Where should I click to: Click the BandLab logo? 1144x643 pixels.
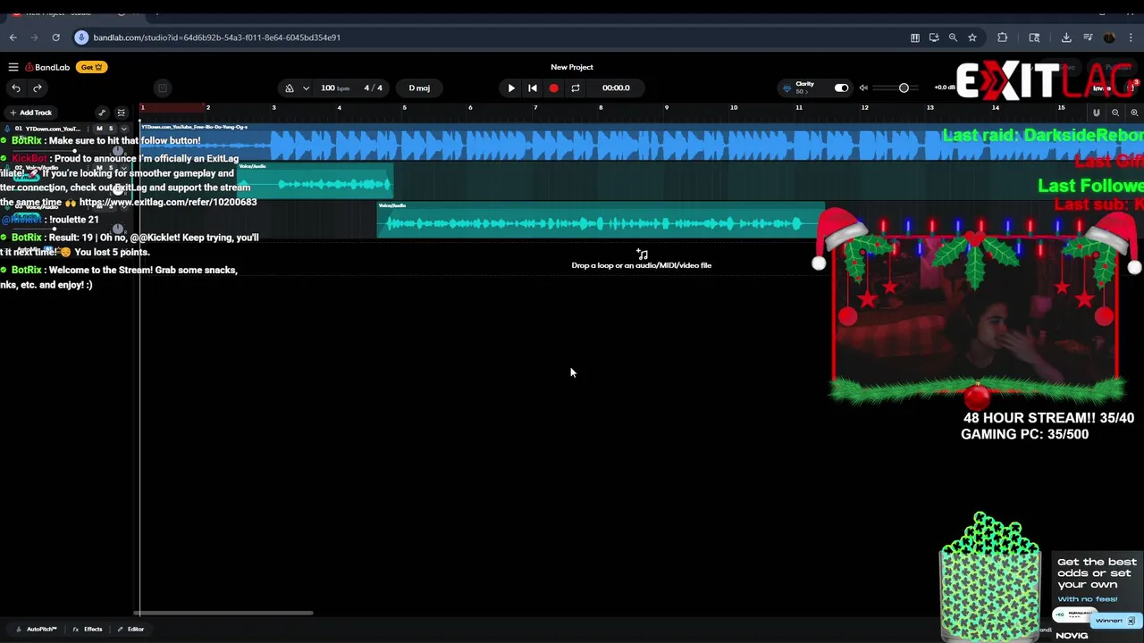[x=47, y=67]
